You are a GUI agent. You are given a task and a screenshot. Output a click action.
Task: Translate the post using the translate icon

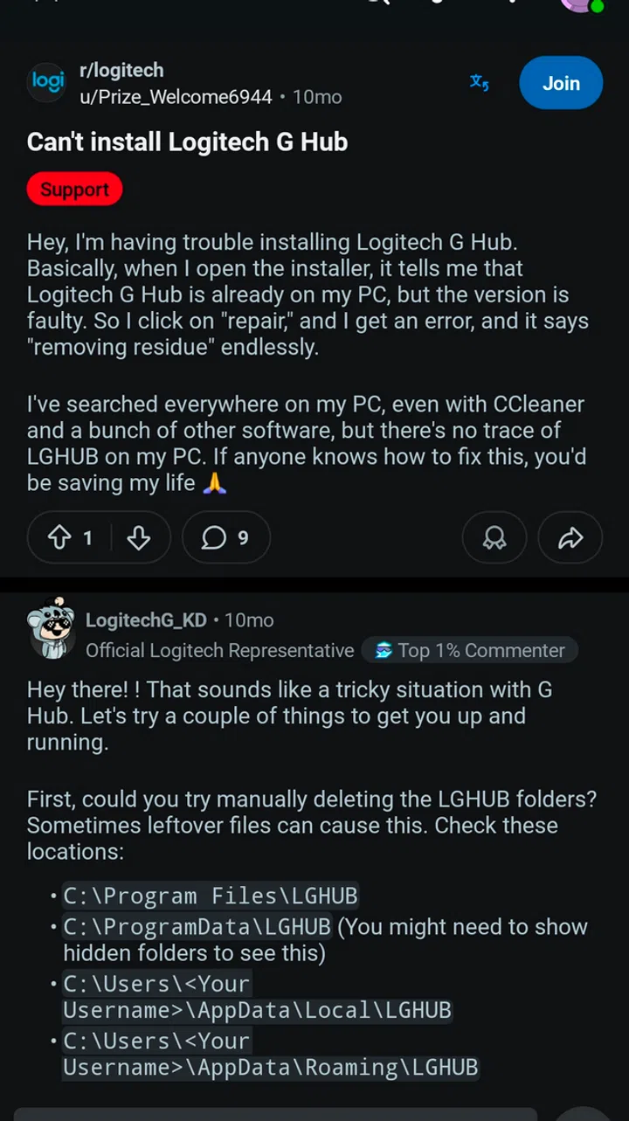[x=479, y=82]
